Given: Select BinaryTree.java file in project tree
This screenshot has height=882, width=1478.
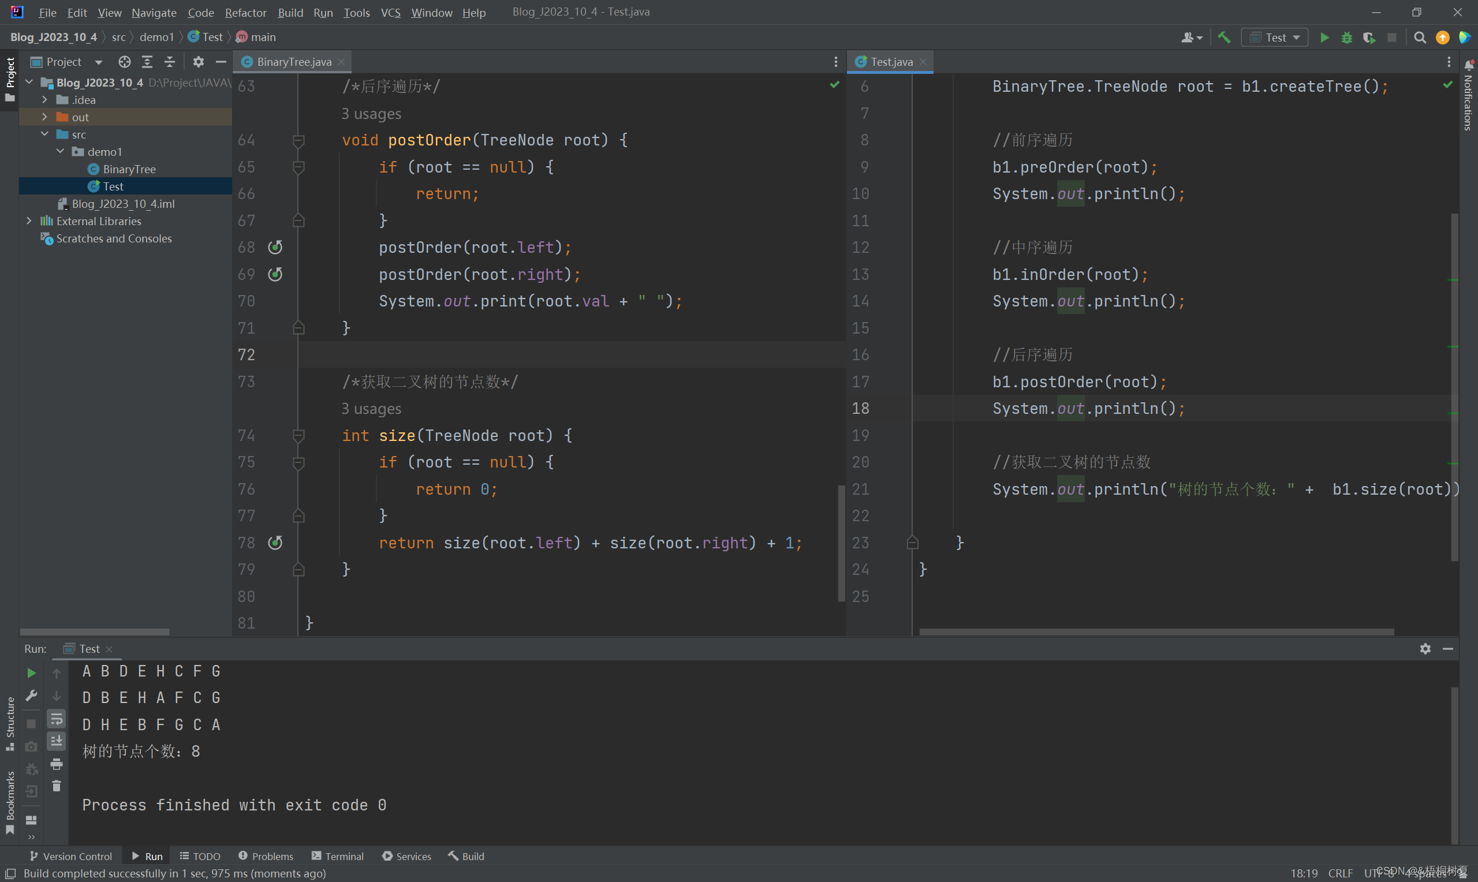Looking at the screenshot, I should click(x=127, y=168).
